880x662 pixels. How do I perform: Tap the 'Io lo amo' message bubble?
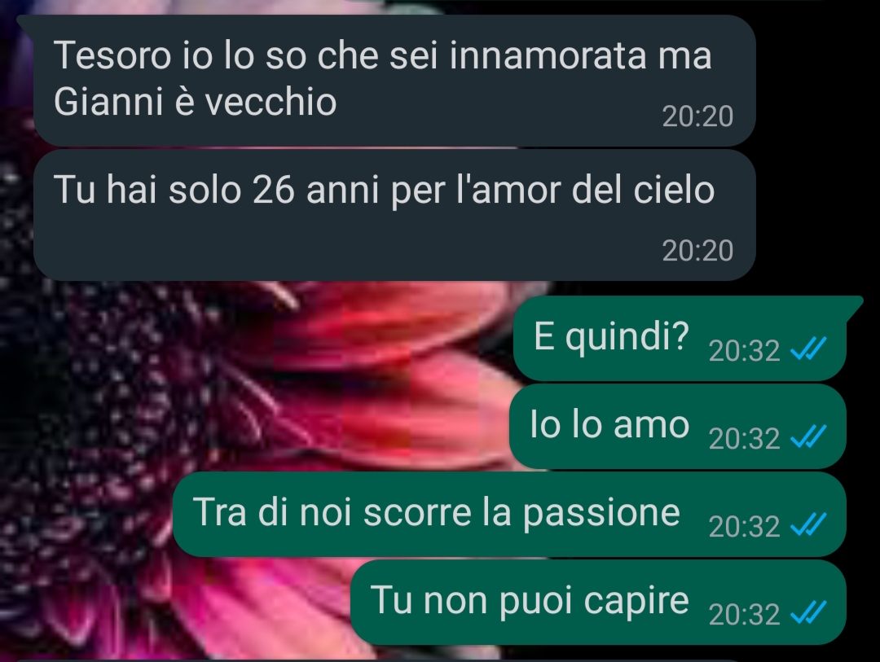pos(677,427)
